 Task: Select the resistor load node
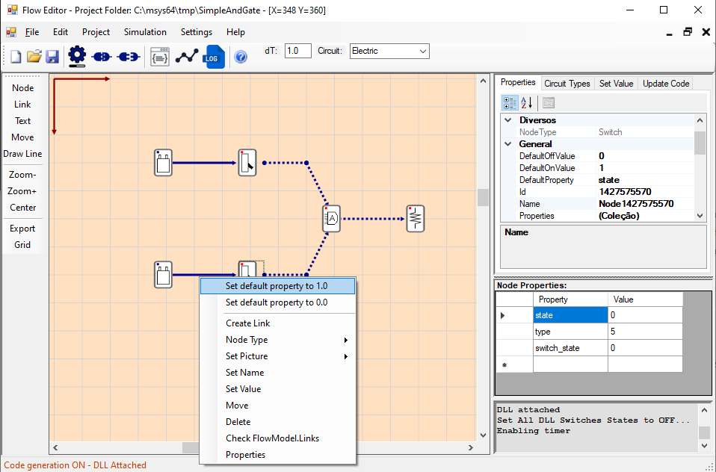click(x=415, y=219)
